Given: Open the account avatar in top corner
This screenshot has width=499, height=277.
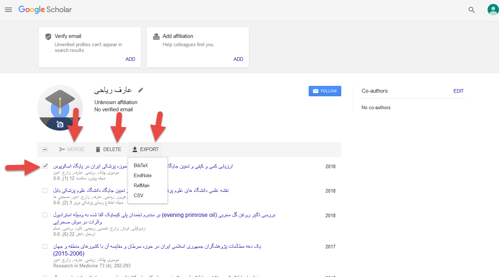Looking at the screenshot, I should coord(493,10).
